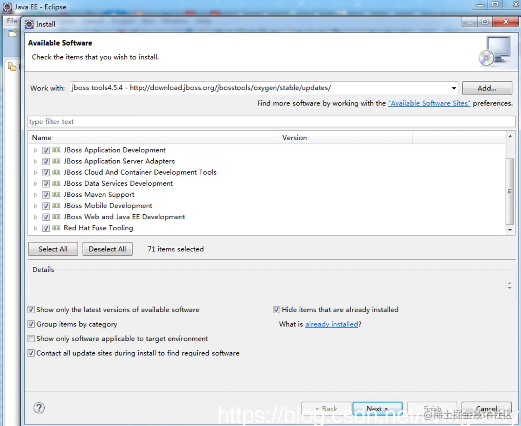Viewport: 521px width, 426px height.
Task: Toggle Hide items that are already installed
Action: tap(277, 310)
